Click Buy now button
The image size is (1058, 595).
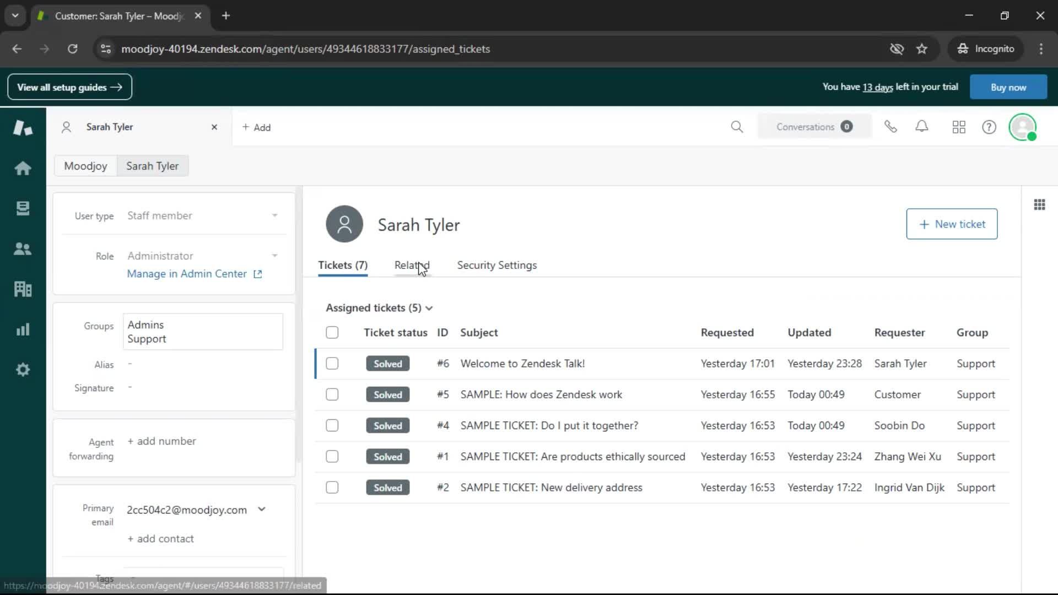point(1008,87)
